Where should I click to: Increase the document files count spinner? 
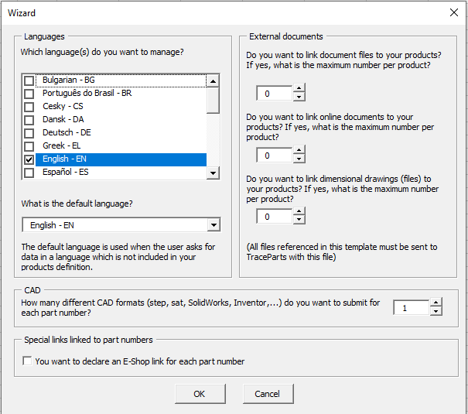pos(299,89)
